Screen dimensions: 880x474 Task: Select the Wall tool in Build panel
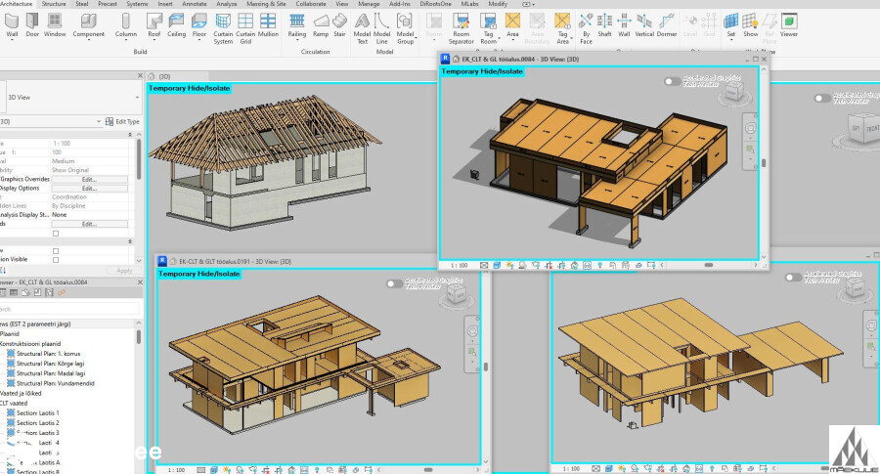point(13,22)
